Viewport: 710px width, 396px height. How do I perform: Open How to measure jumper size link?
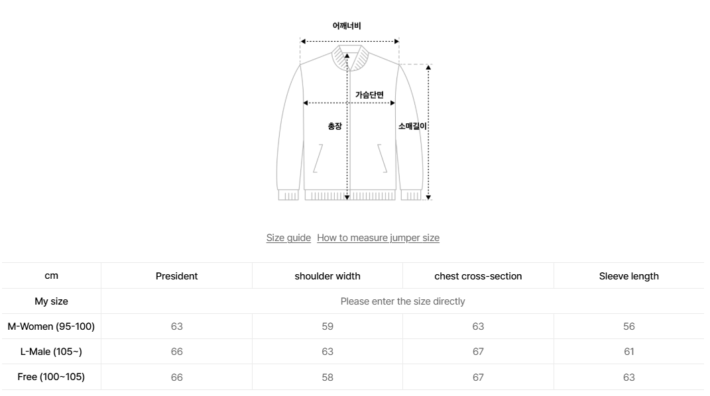coord(378,238)
